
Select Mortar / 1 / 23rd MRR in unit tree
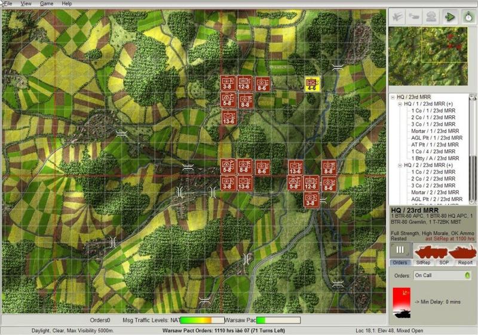coord(435,131)
